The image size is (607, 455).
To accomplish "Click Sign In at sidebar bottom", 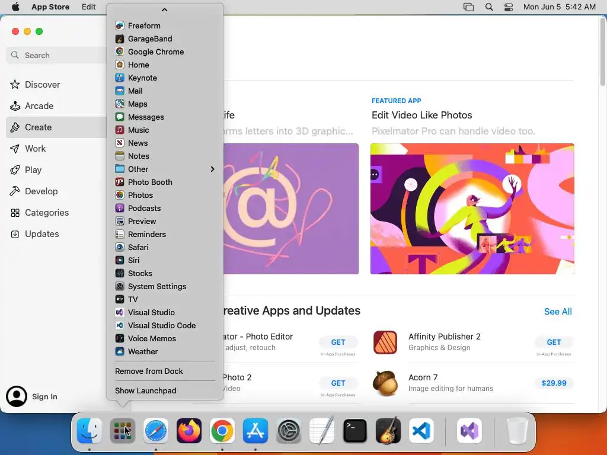I will point(32,396).
